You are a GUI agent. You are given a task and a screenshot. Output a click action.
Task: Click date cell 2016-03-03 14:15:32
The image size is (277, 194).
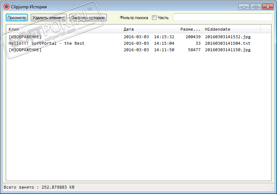click(x=149, y=37)
